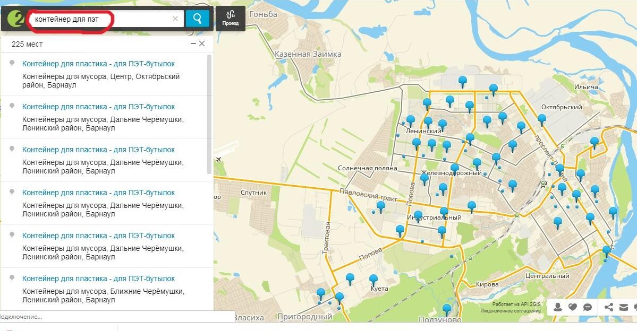The image size is (637, 331).
Task: Select the Ближние Черёмушки container result
Action: (x=98, y=278)
